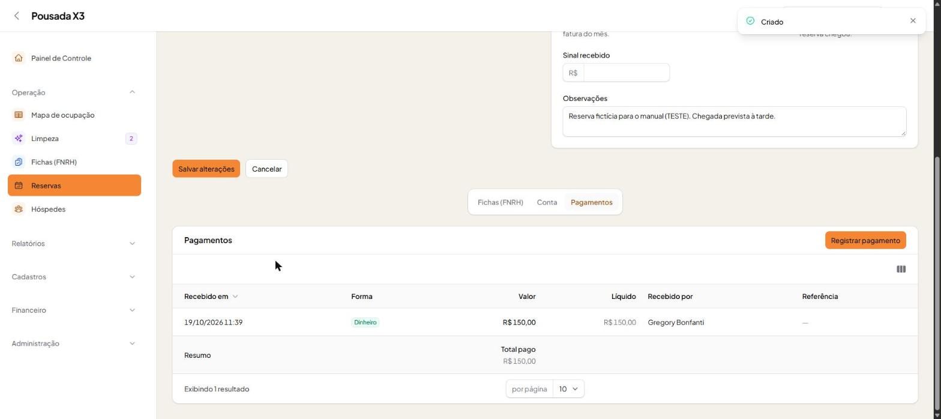Click the back arrow beside Pousada X3

tap(17, 16)
